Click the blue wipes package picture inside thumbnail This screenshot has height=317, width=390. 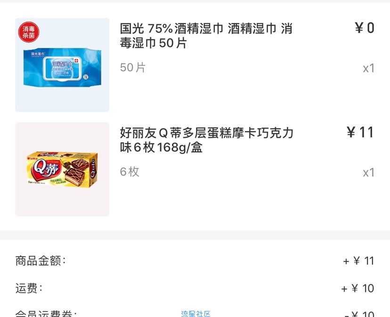coord(62,66)
